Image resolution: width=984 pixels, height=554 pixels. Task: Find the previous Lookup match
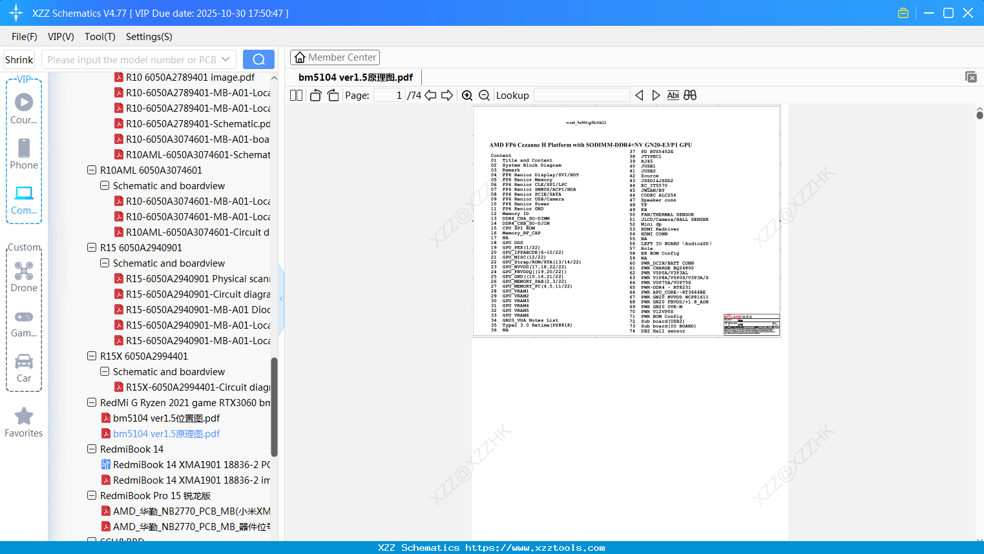639,95
